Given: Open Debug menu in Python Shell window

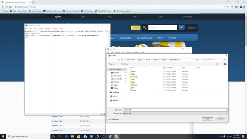Looking at the screenshot, I should point(41,29).
